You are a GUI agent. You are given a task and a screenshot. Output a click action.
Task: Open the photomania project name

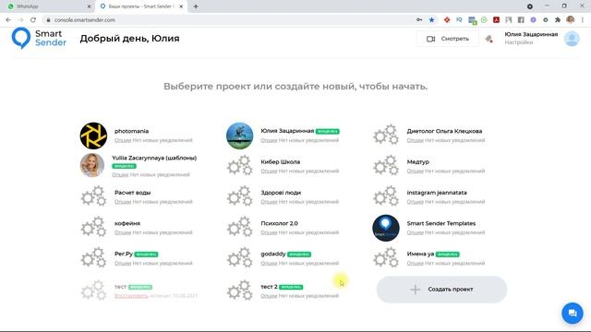point(131,131)
